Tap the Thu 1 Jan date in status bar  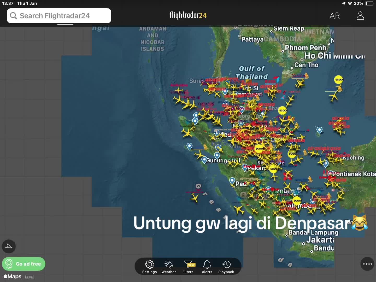click(27, 3)
